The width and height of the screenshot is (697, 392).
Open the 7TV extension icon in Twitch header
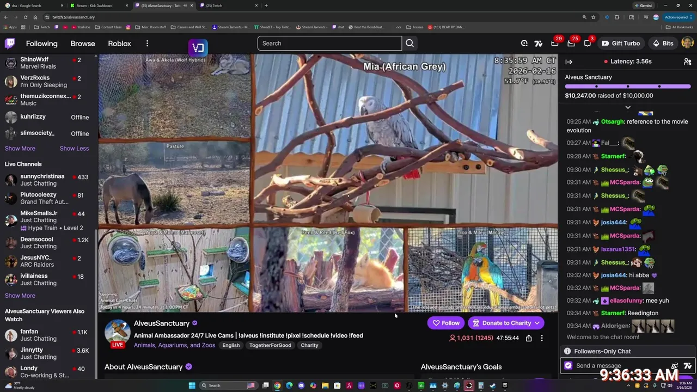[539, 44]
